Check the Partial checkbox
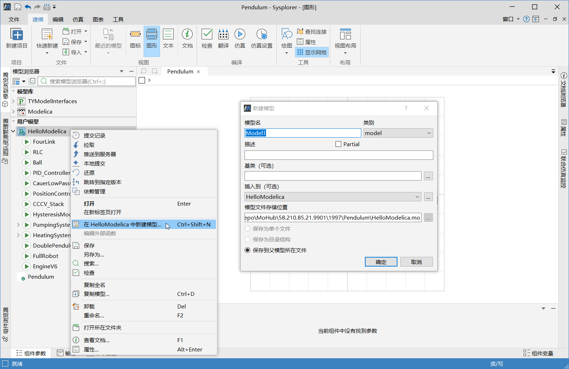The height and width of the screenshot is (369, 569). tap(338, 144)
